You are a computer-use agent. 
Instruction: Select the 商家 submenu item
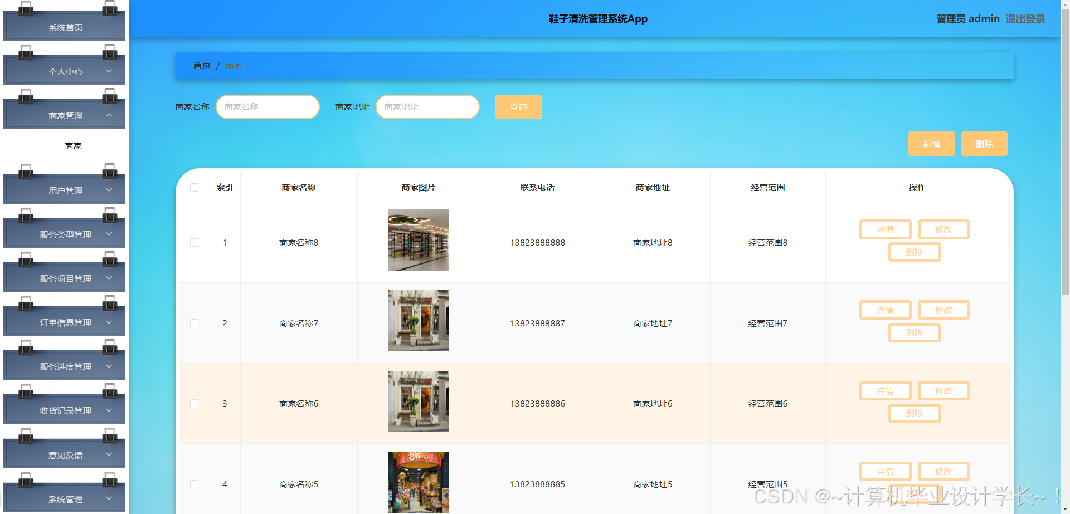point(72,145)
